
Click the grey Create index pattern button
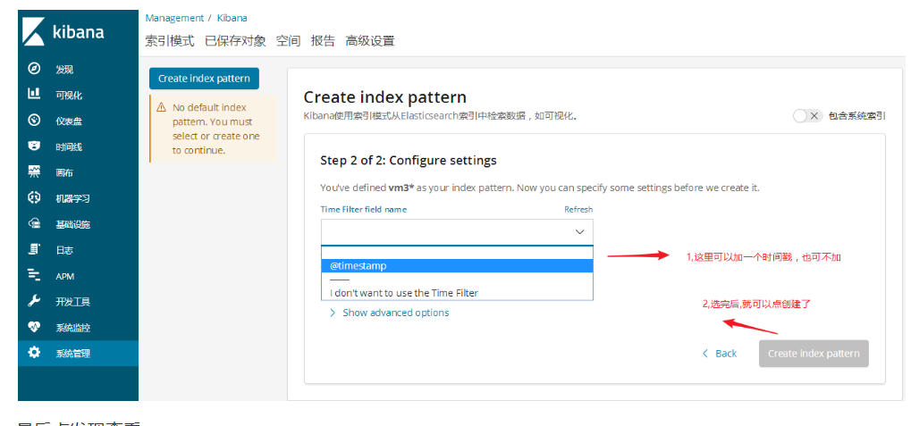point(814,354)
